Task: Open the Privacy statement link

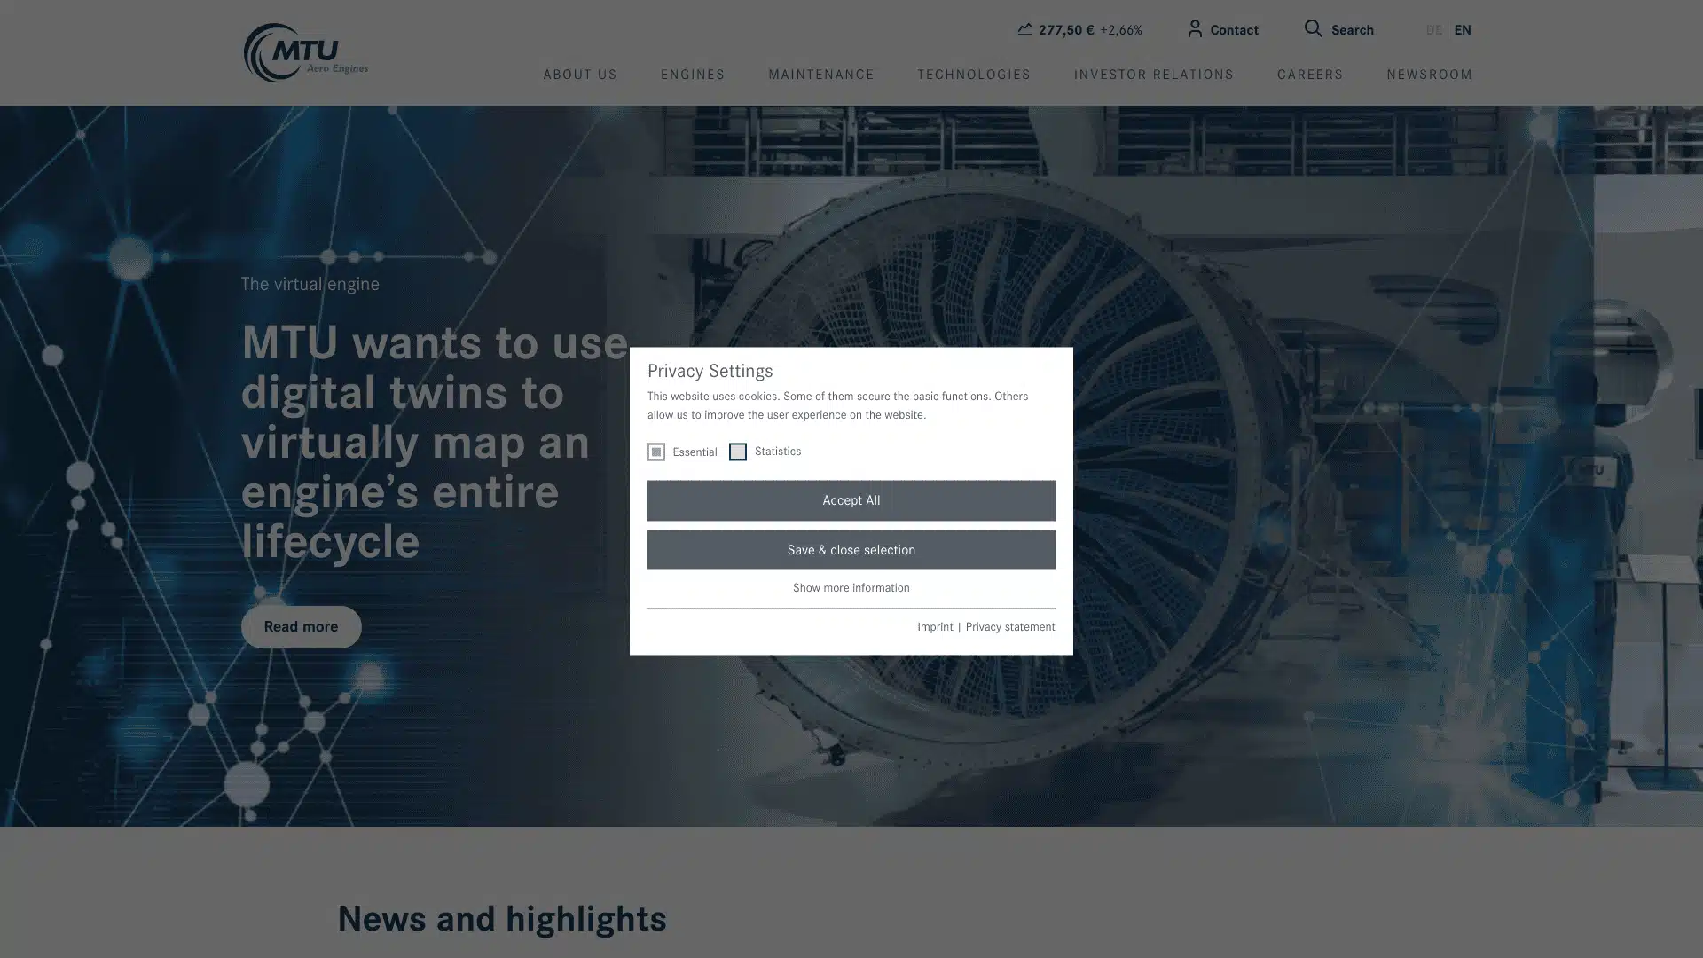Action: [1009, 627]
